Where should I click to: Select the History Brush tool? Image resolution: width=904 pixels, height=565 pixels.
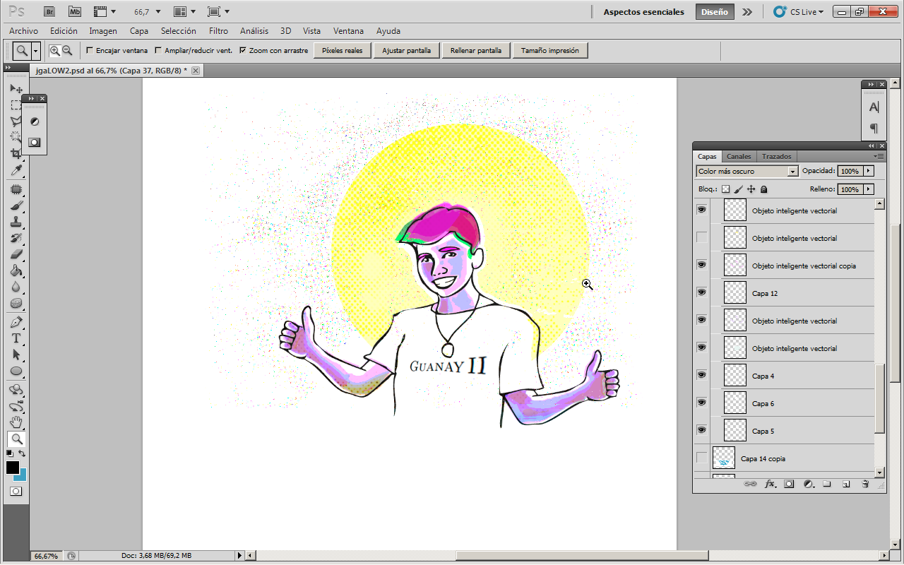point(16,238)
